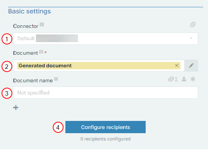This screenshot has width=208, height=150.
Task: Edit the document with the pencil icon
Action: coord(191,65)
